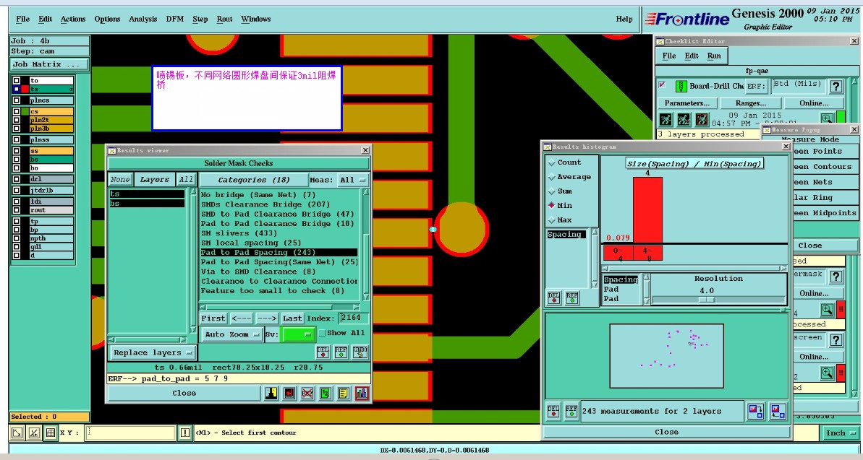The height and width of the screenshot is (460, 863).
Task: Click second run-action icon in Checklist Editor
Action: [x=684, y=119]
